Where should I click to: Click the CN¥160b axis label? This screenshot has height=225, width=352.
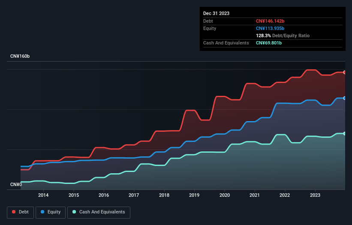[20, 56]
